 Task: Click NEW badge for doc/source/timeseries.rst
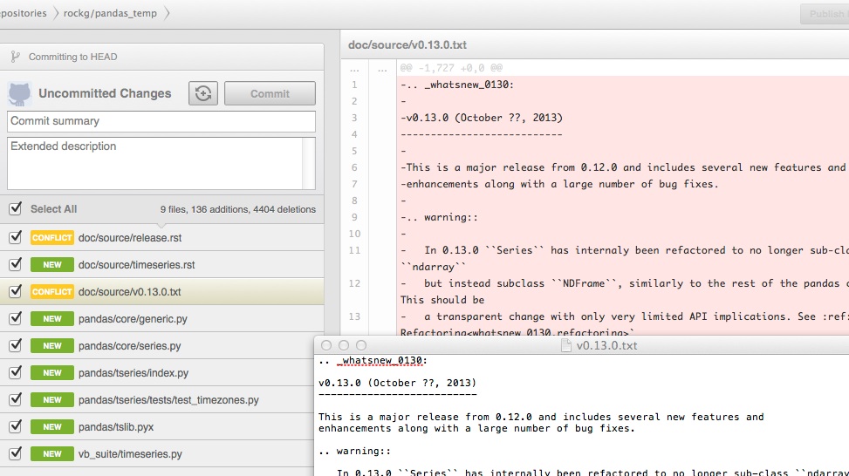[x=52, y=264]
